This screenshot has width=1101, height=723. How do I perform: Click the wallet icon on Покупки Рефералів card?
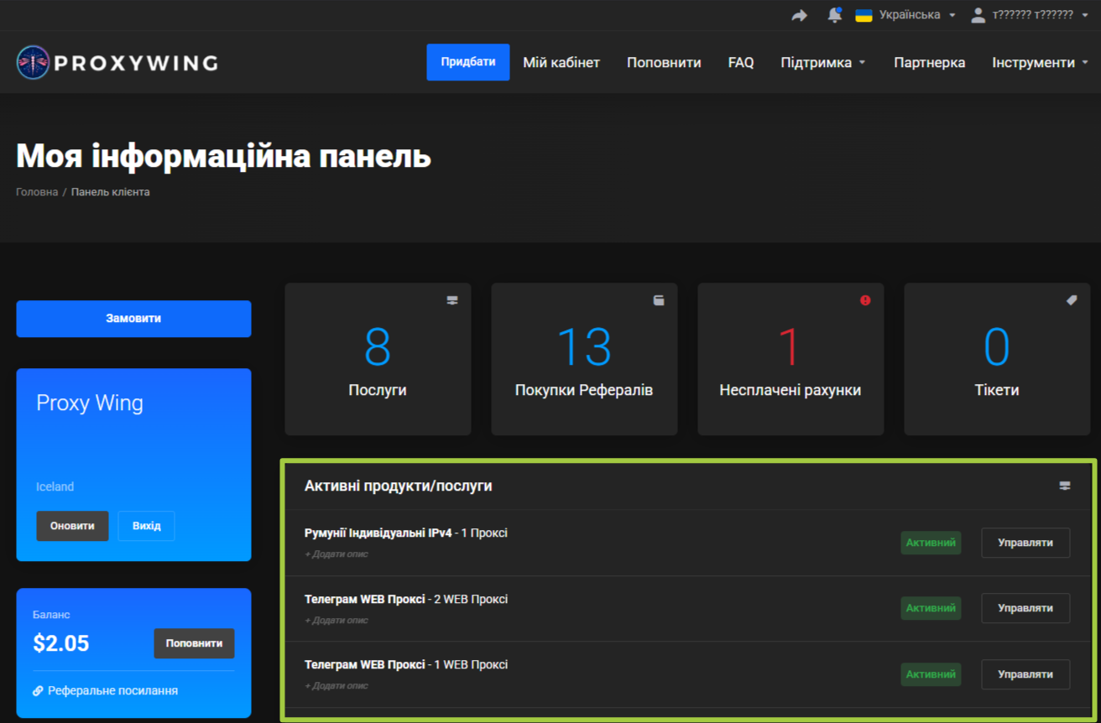659,300
